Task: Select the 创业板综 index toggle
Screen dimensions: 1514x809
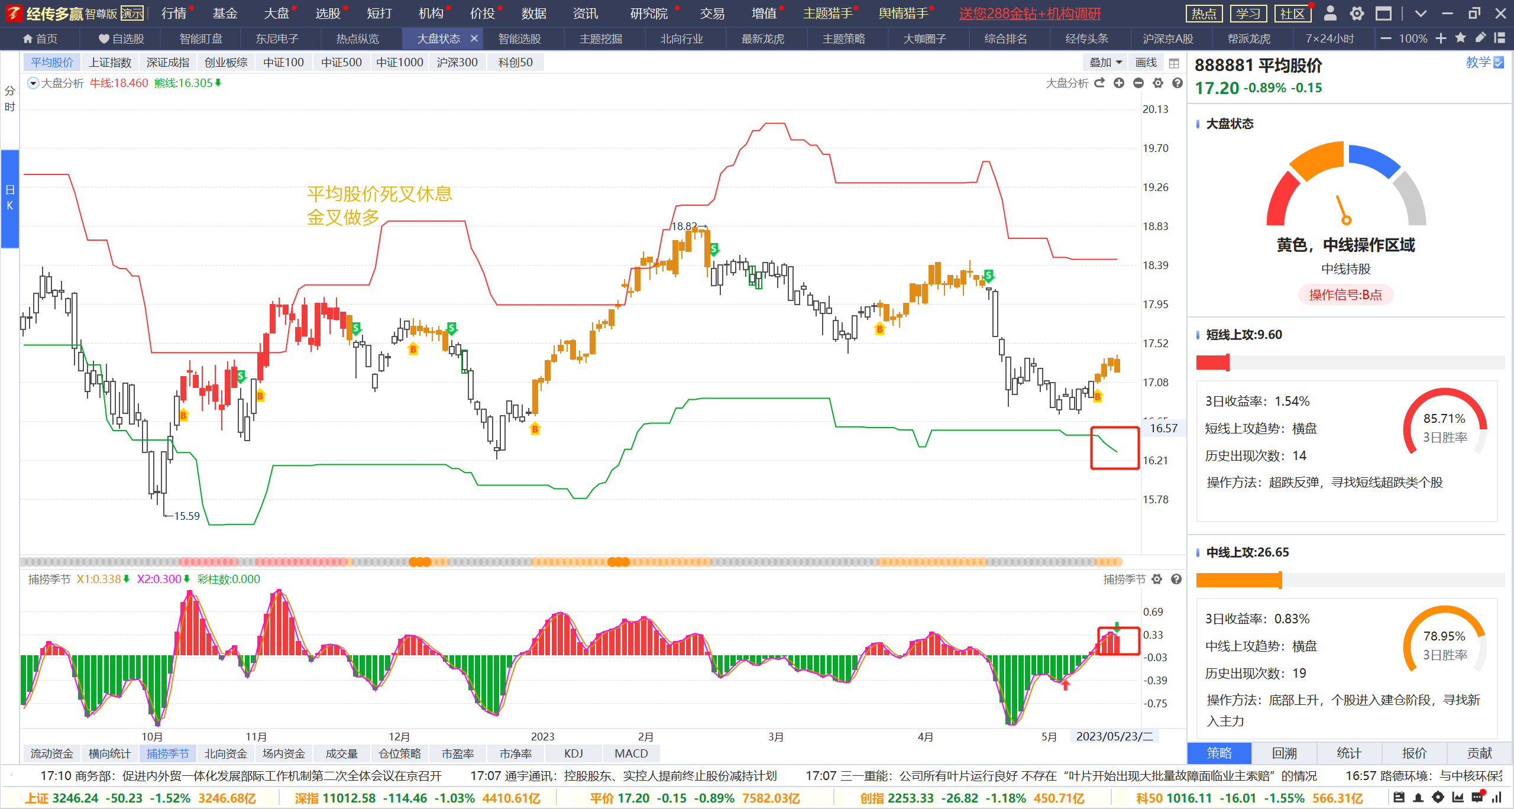Action: point(226,62)
